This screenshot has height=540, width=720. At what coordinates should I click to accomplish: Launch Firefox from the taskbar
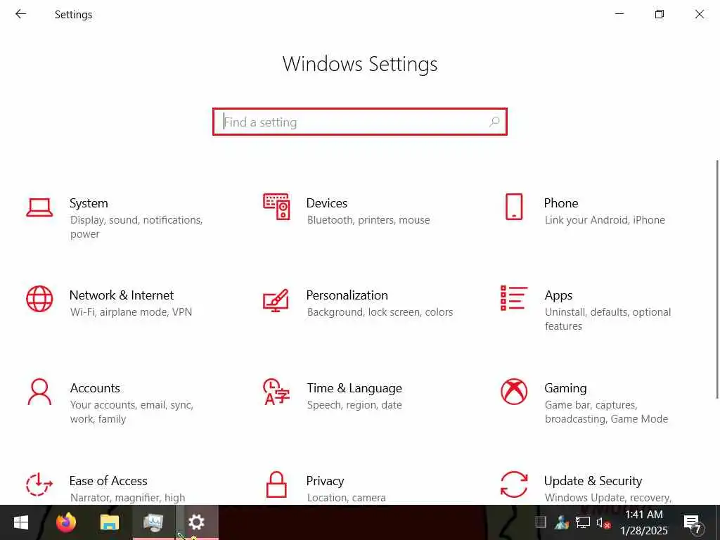tap(65, 522)
